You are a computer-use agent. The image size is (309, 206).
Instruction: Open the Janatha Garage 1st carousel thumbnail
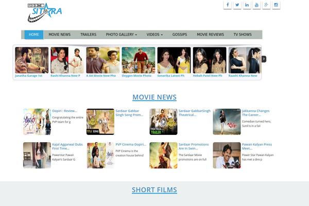point(32,60)
